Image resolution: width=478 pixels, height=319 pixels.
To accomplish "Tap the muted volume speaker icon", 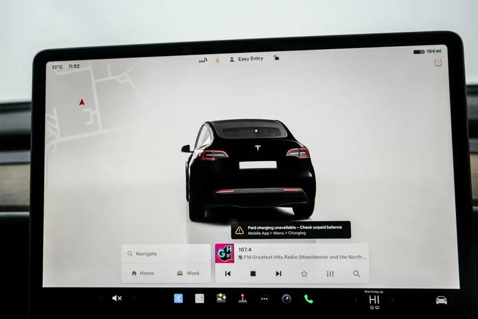I will click(x=117, y=298).
